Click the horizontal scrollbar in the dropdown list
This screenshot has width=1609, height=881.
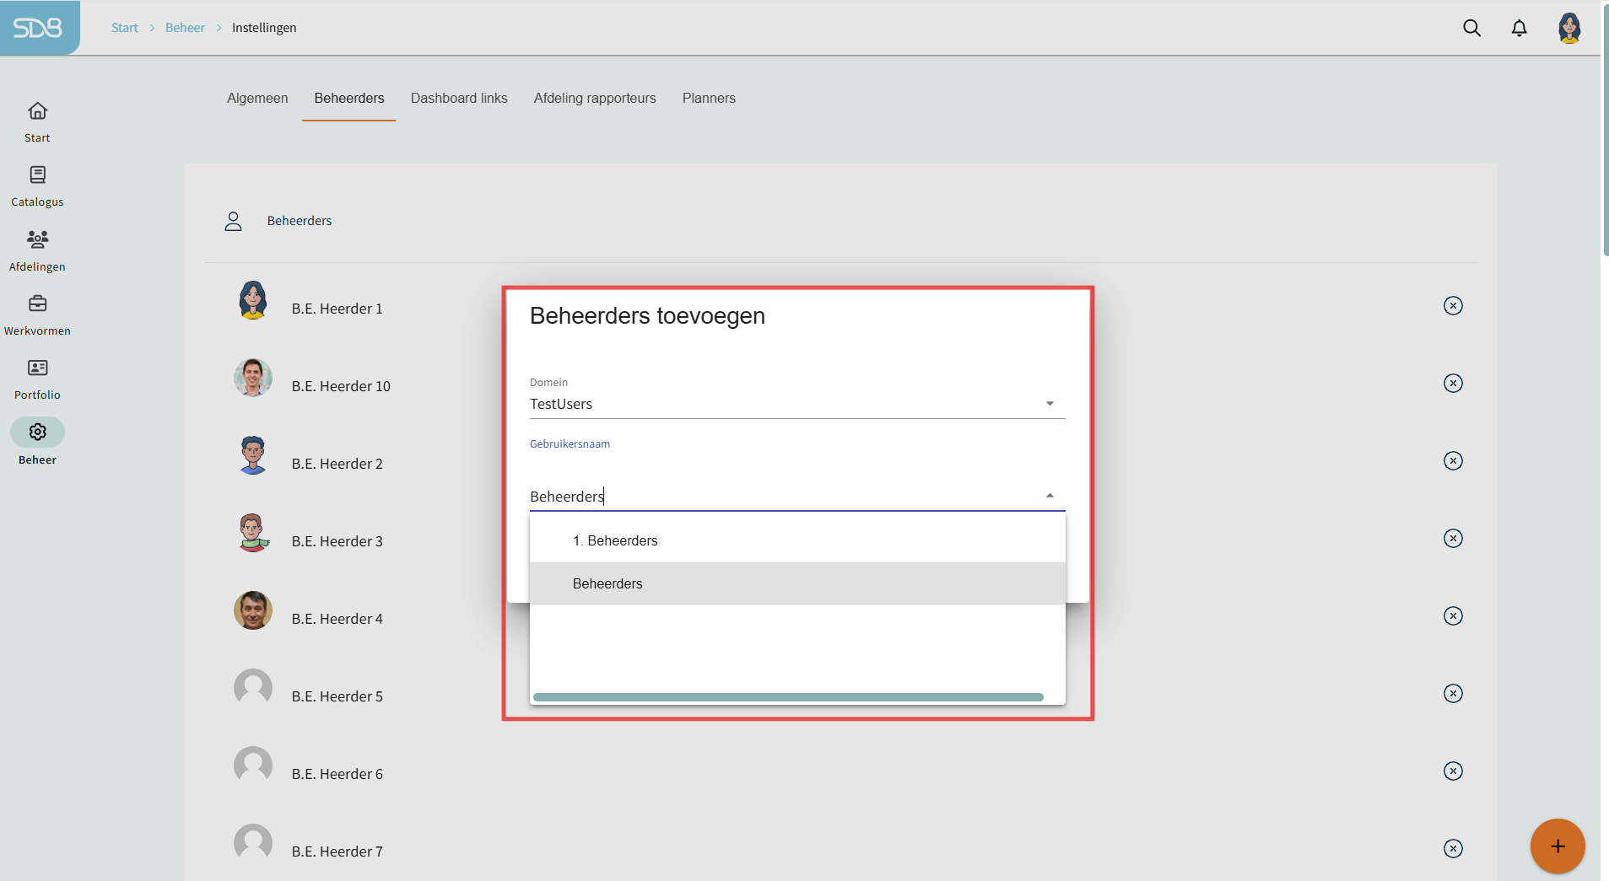[x=788, y=697]
